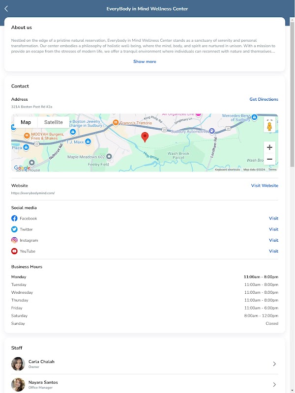295x393 pixels.
Task: Visit the Facebook page link
Action: [274, 218]
